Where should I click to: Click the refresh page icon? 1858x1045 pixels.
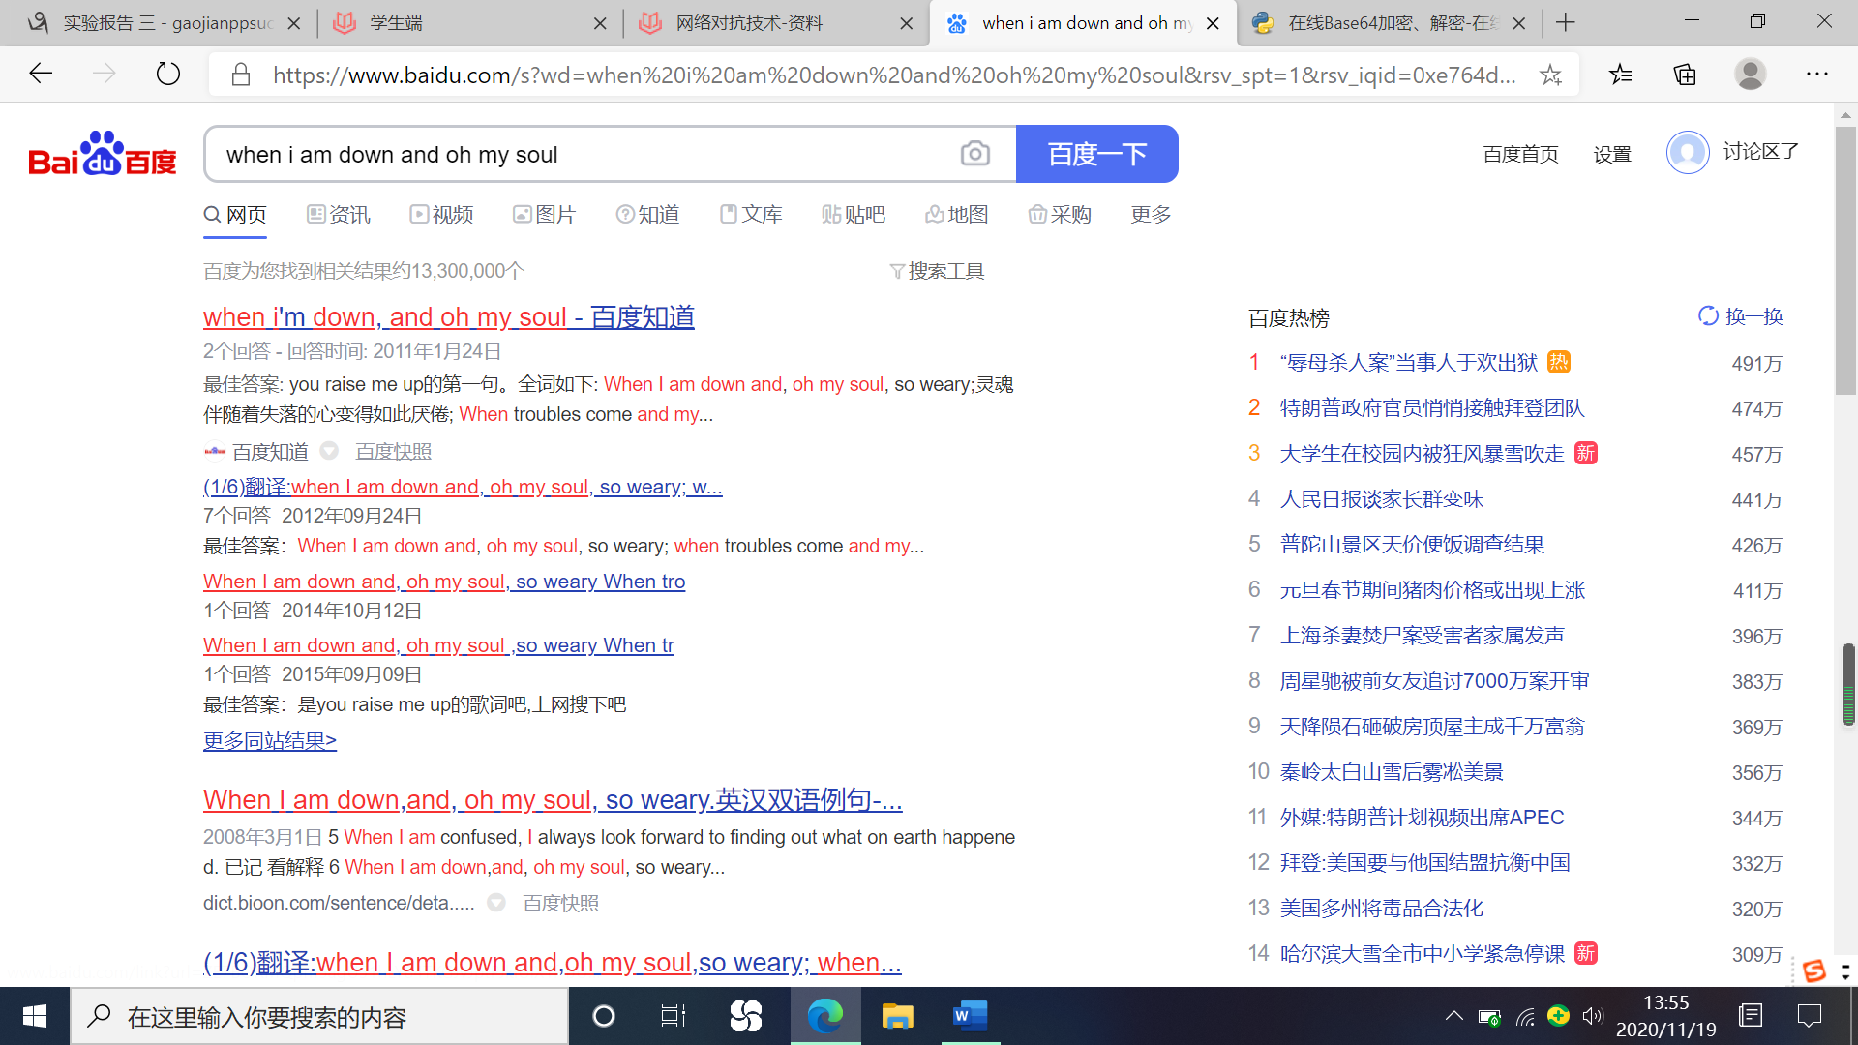tap(167, 74)
